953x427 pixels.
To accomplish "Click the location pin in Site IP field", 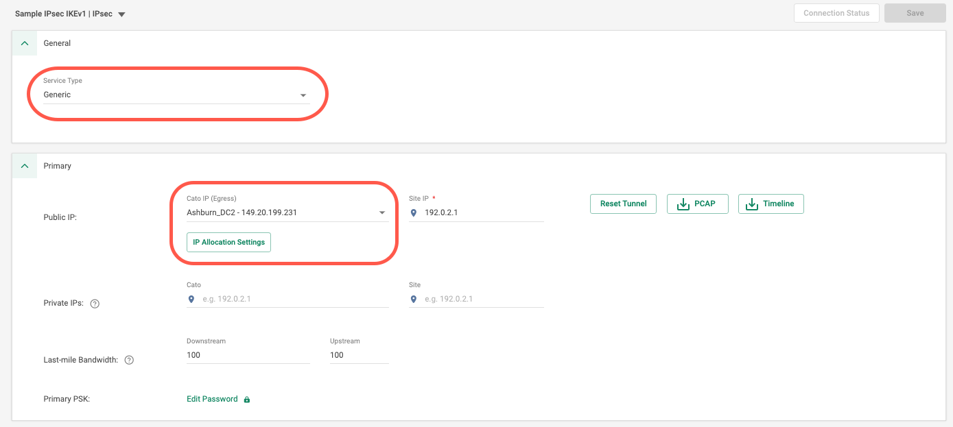I will pos(414,213).
